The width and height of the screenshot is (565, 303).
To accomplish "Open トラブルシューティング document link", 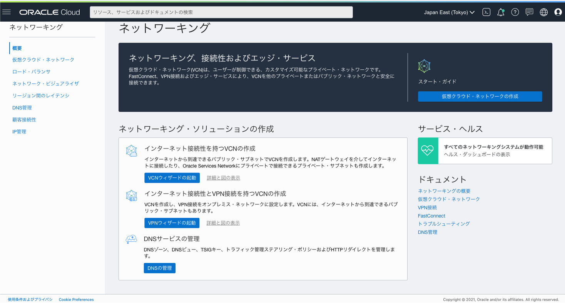I will coord(444,224).
